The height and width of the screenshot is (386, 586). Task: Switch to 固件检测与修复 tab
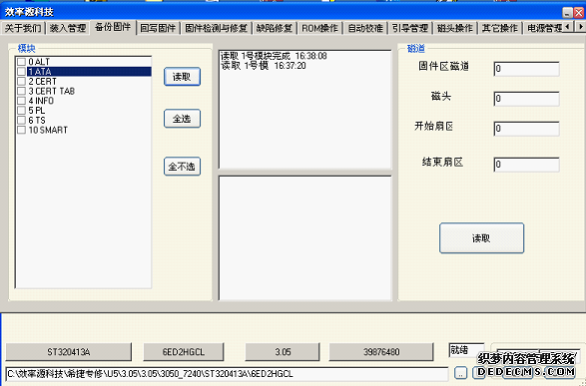(x=217, y=28)
